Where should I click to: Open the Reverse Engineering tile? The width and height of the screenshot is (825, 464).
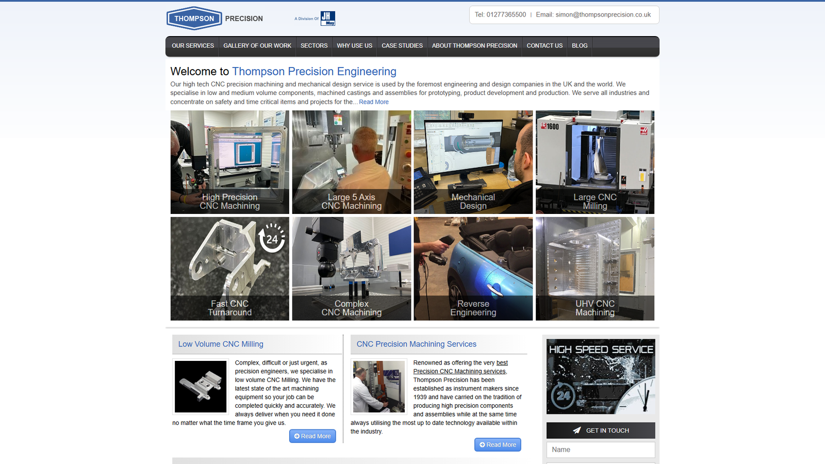click(x=473, y=269)
